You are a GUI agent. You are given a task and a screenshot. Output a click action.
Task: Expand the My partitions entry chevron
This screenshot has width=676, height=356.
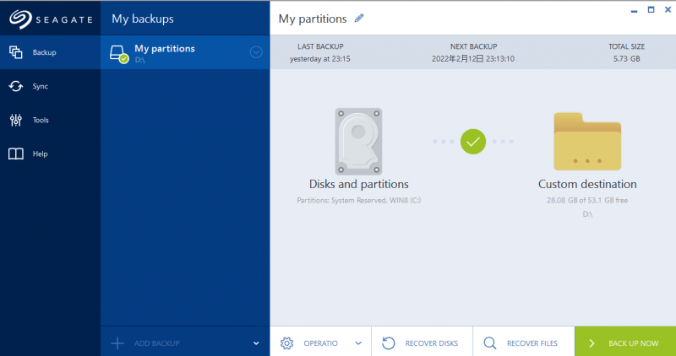click(x=256, y=52)
